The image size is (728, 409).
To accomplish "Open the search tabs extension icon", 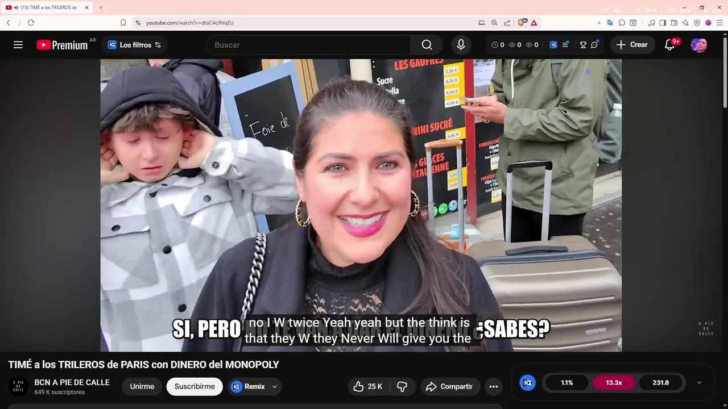I will click(x=633, y=23).
